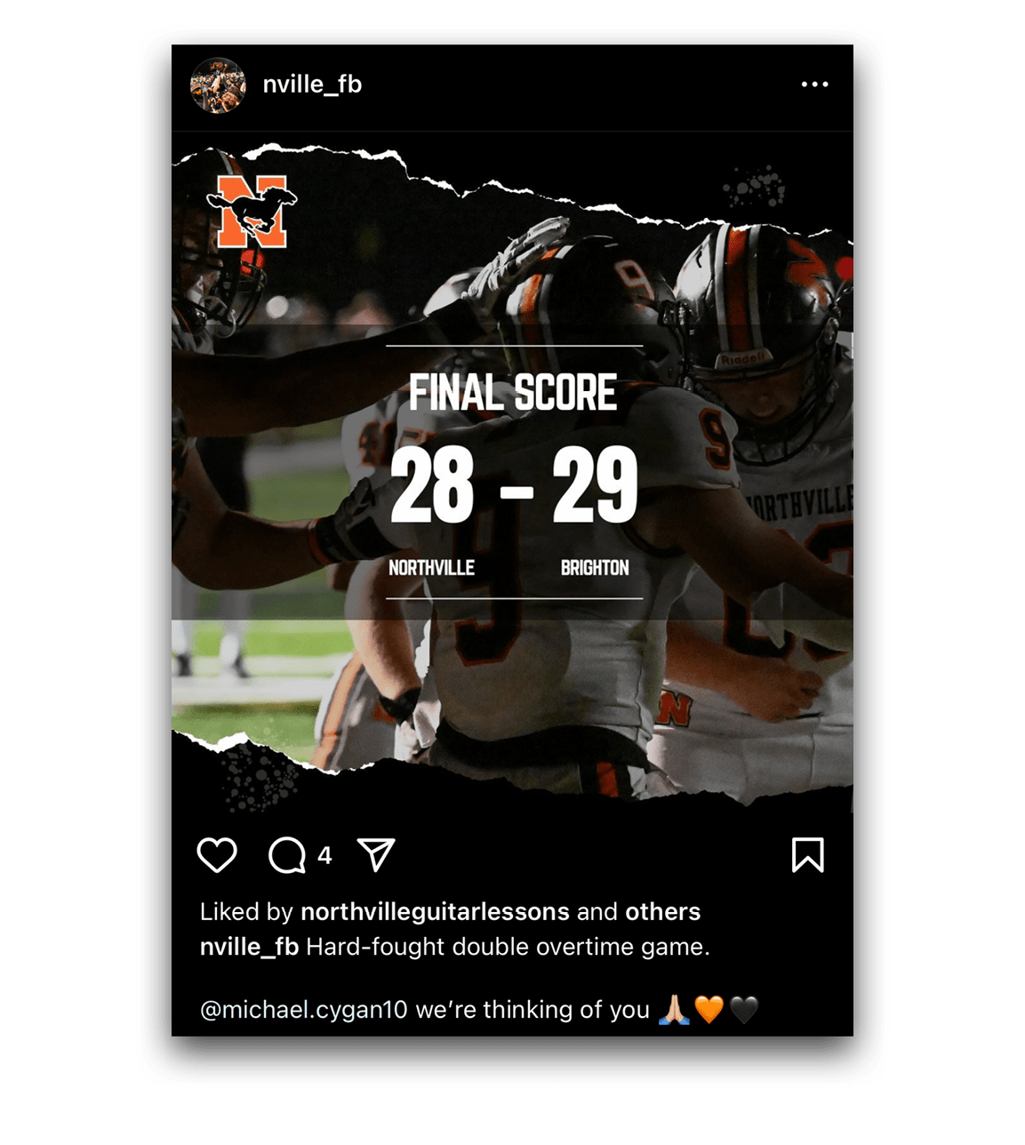Viewport: 1025px width, 1145px height.
Task: Click the orange heart emoji in caption
Action: [709, 1010]
